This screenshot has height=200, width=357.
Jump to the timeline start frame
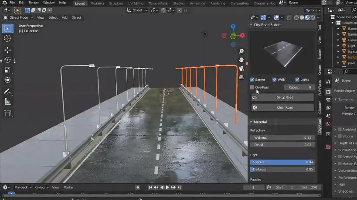150,187
